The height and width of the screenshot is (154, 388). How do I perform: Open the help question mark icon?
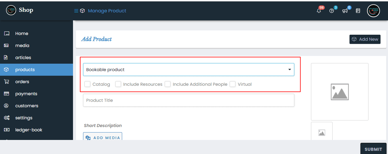pyautogui.click(x=332, y=11)
